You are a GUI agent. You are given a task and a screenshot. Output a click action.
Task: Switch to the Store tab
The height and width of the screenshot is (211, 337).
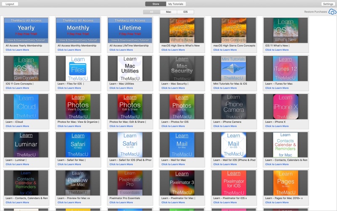pos(155,4)
